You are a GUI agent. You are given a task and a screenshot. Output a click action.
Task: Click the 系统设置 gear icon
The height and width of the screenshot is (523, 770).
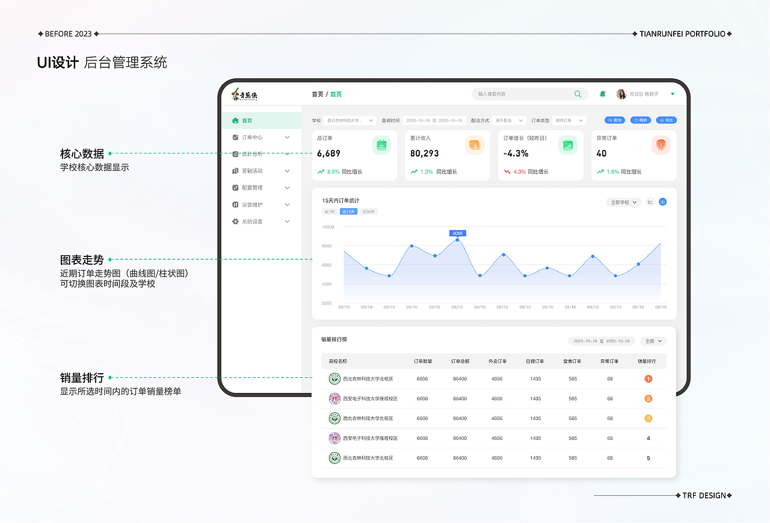tap(235, 221)
